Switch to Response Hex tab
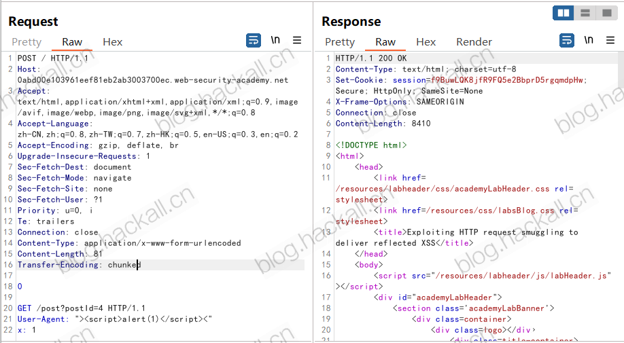This screenshot has height=343, width=624. [x=426, y=42]
